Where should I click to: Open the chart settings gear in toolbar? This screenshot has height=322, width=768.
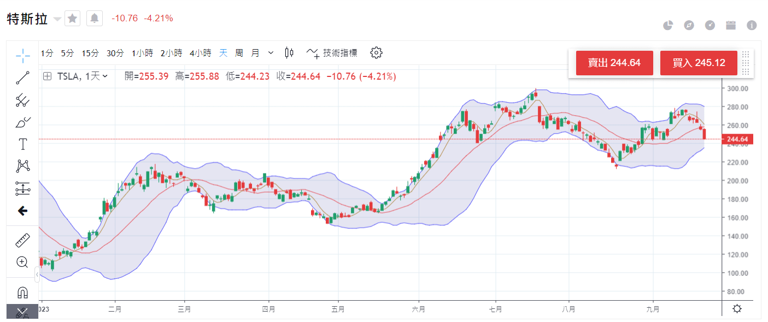coord(376,53)
